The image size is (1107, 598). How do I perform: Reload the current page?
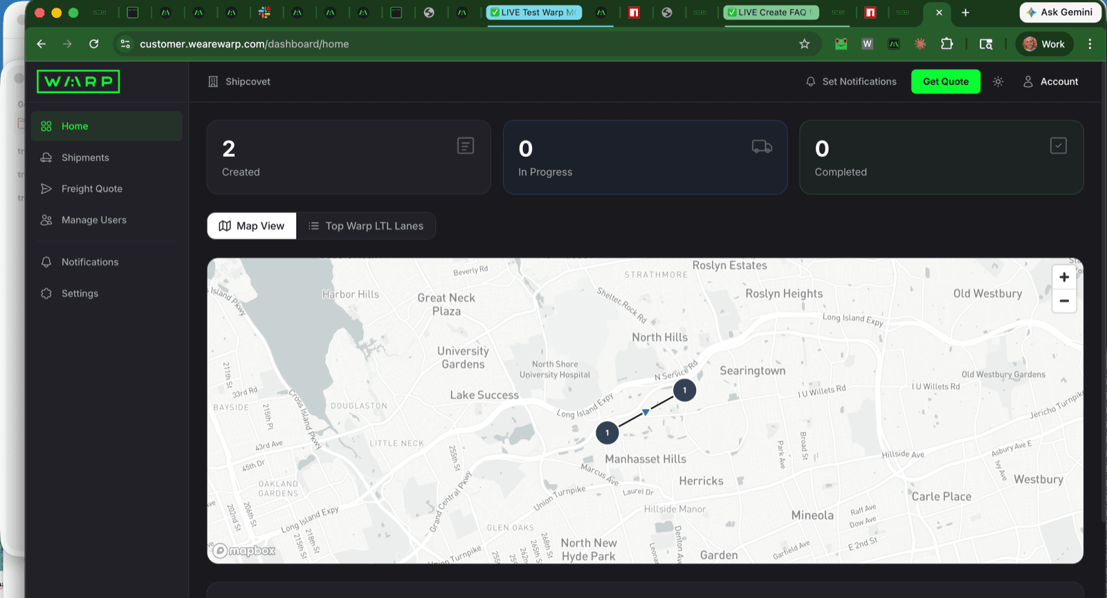coord(94,44)
